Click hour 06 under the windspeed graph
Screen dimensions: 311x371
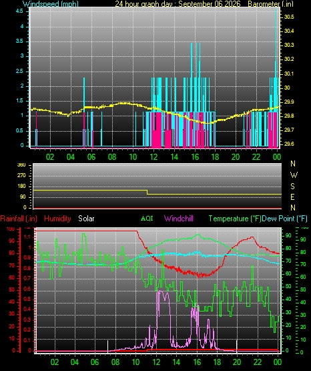[x=91, y=157]
